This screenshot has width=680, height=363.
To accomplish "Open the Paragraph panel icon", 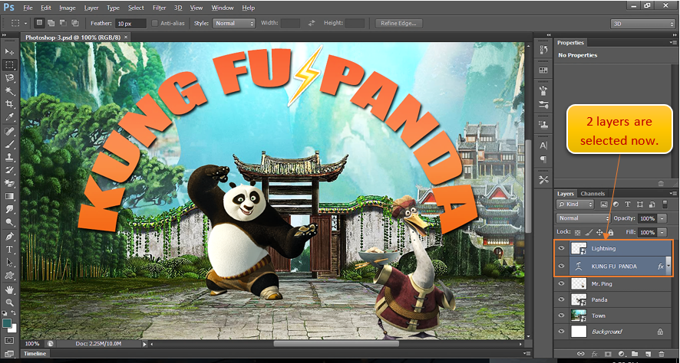I will (543, 159).
